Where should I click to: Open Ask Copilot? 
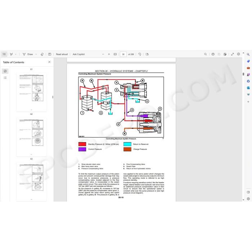78,54
